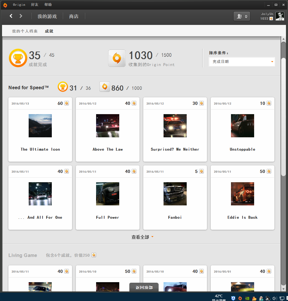Click the Origin logo in the title bar
Screen dimensions: 288x301
pyautogui.click(x=5, y=5)
